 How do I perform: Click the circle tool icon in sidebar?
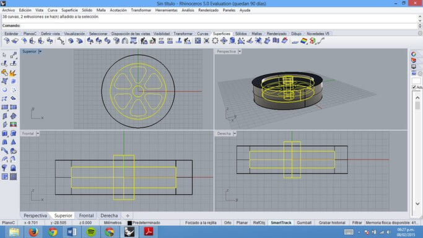(4, 90)
